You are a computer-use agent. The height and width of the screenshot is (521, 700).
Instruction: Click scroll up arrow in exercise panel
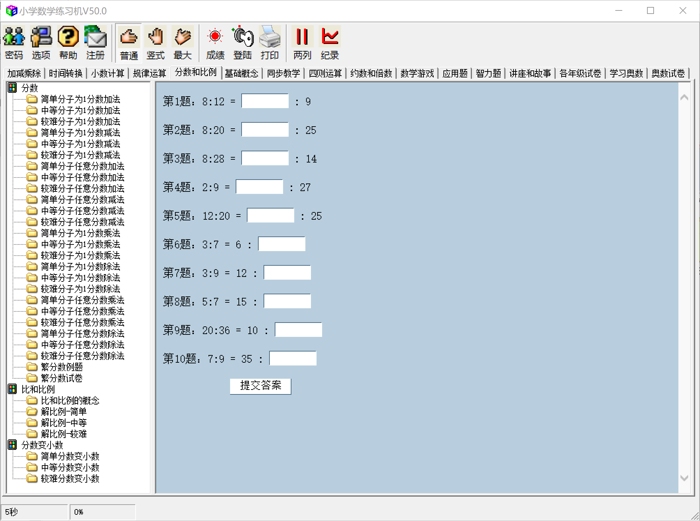684,98
